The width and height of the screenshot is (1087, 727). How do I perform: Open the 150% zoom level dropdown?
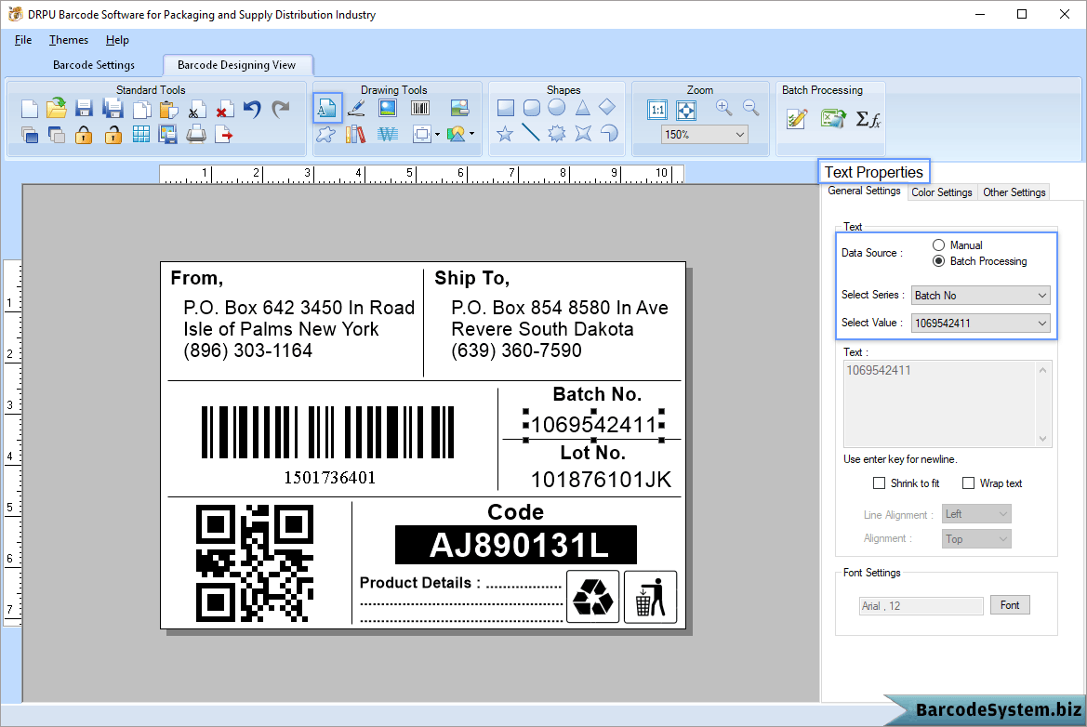(704, 135)
